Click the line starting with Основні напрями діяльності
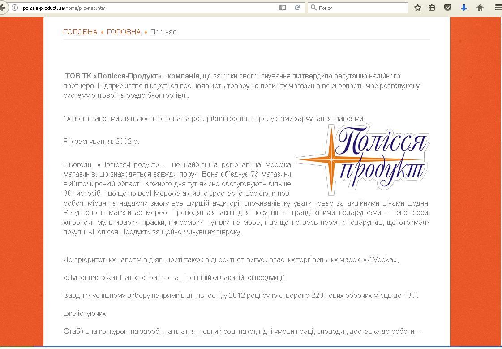The height and width of the screenshot is (349, 502). pos(214,118)
